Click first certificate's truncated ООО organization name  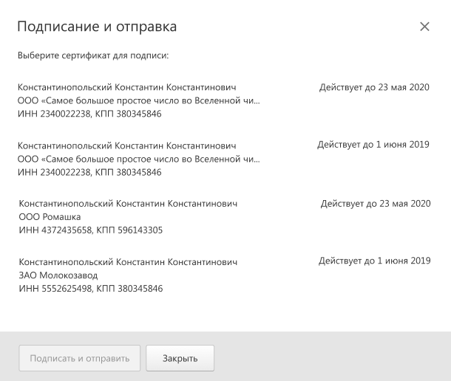tap(139, 100)
